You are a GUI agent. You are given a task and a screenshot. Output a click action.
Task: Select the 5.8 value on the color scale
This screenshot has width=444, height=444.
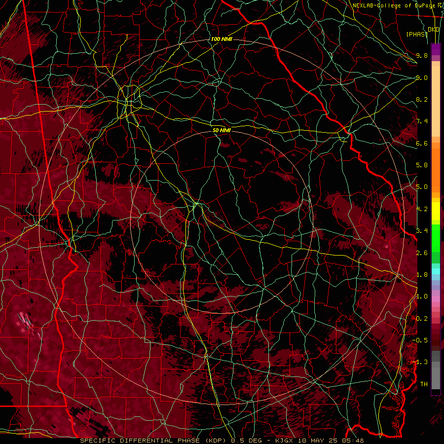pyautogui.click(x=422, y=165)
